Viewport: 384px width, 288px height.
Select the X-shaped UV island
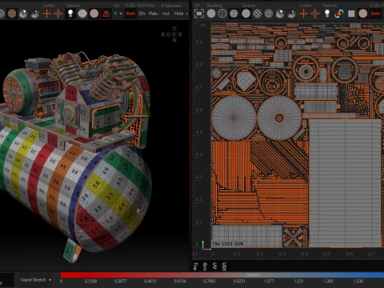coord(293,237)
